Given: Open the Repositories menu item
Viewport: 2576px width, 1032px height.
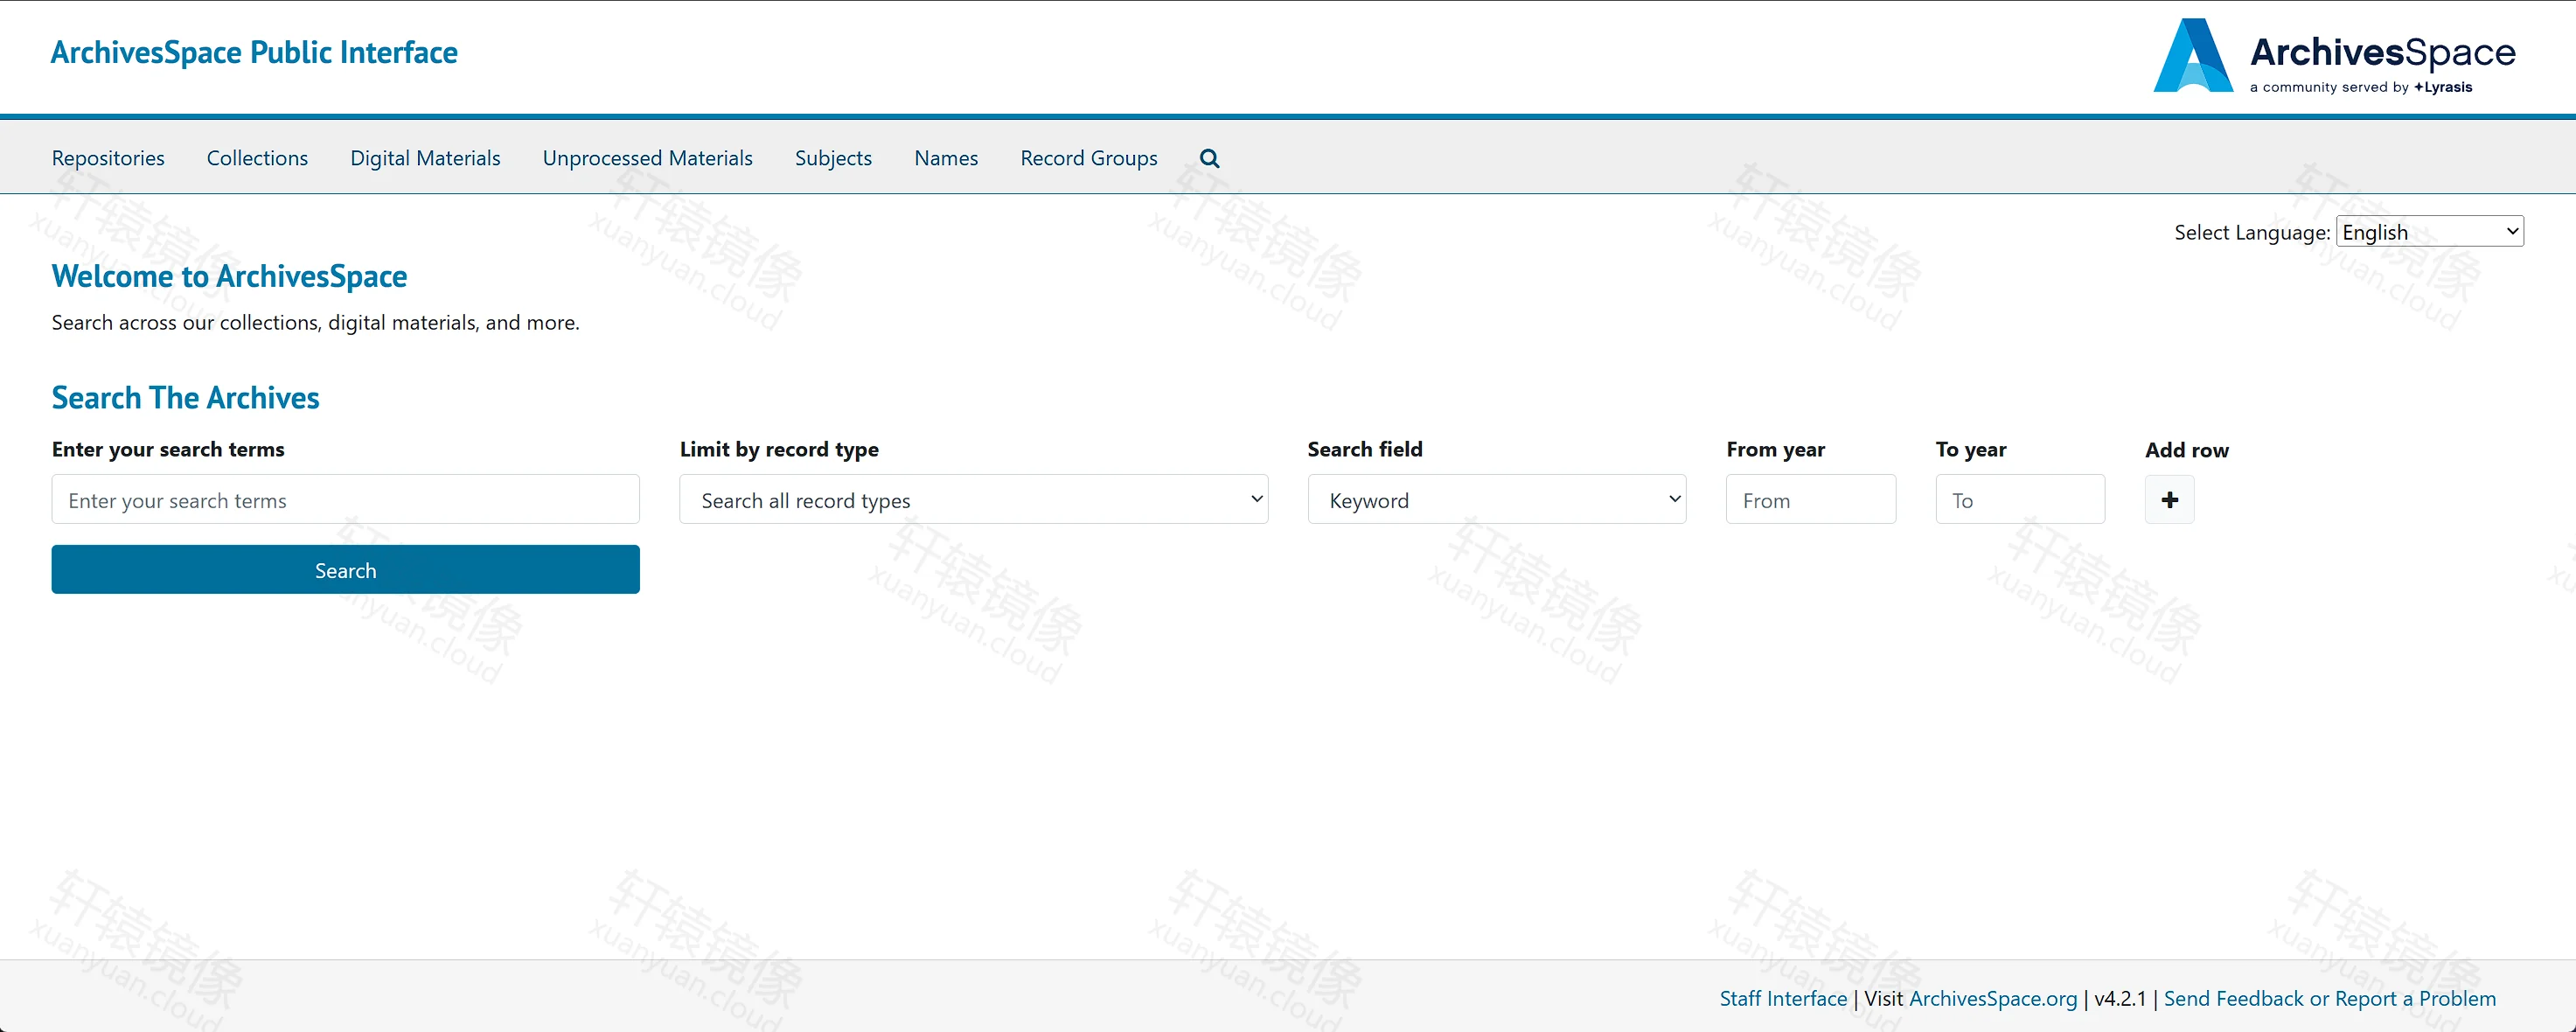Looking at the screenshot, I should [x=108, y=158].
